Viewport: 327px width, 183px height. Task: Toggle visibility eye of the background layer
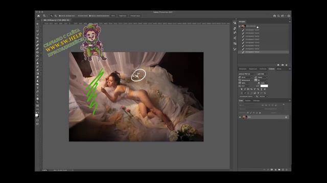[x=240, y=117]
